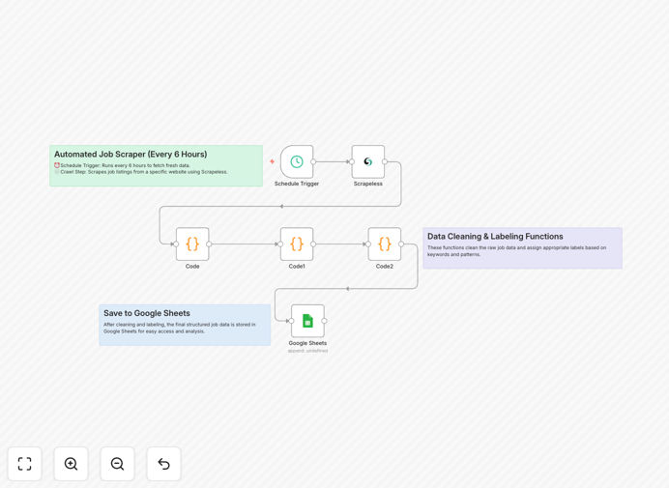
Task: Open the Code1 node
Action: click(297, 244)
